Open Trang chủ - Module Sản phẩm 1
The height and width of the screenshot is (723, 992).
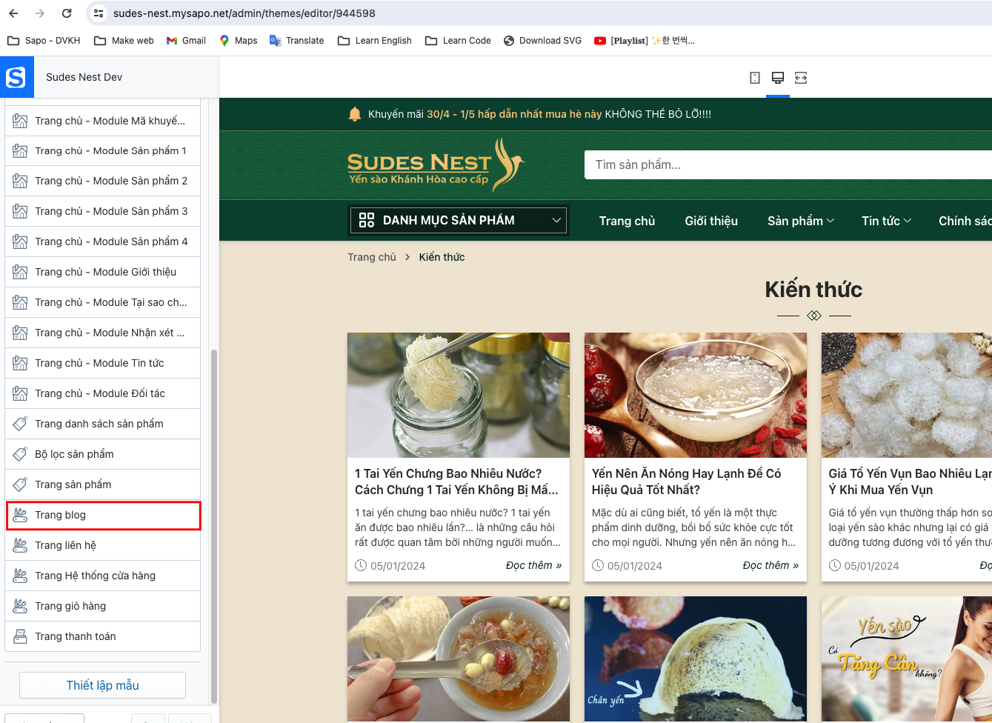(x=103, y=150)
